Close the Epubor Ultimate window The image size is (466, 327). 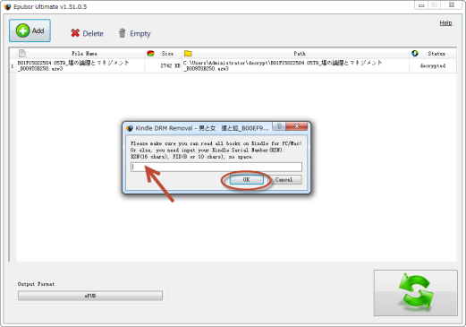(x=452, y=5)
